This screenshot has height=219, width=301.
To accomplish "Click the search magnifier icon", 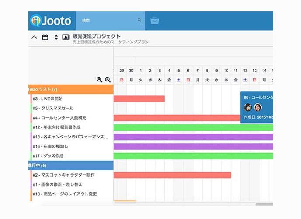I will (x=139, y=20).
